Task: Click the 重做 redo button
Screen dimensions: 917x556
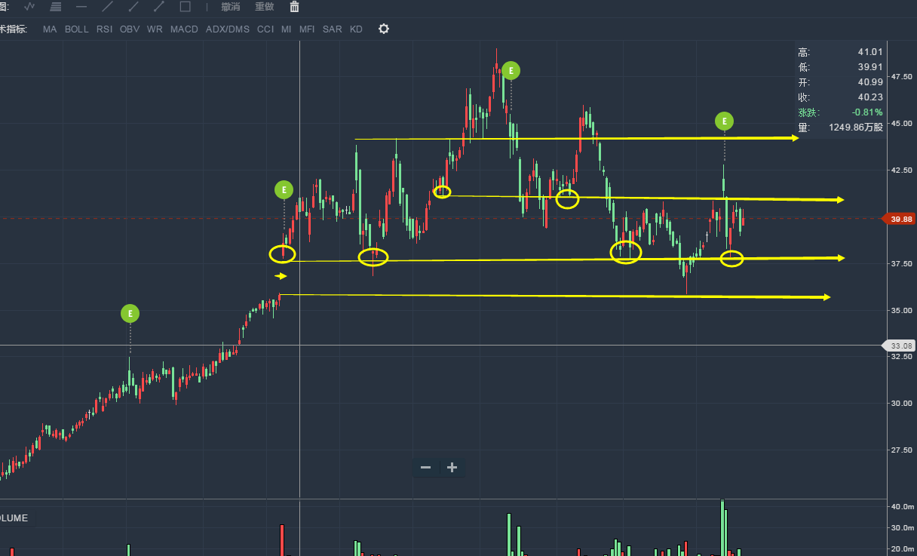Action: point(264,7)
